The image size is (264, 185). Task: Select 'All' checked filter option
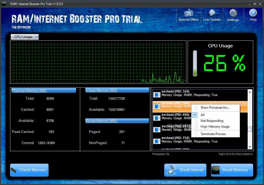[x=215, y=115]
